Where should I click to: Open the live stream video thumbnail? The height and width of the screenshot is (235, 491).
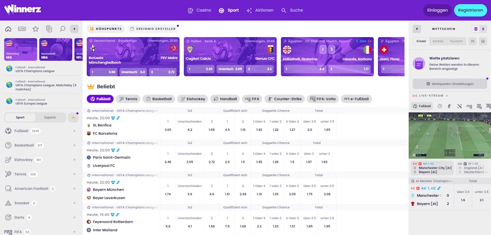tap(449, 135)
